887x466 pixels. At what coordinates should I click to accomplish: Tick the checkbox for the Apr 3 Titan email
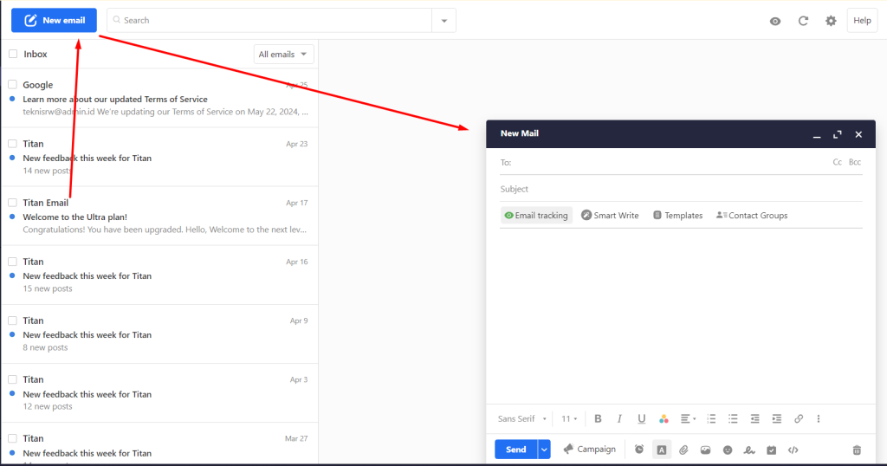point(12,379)
